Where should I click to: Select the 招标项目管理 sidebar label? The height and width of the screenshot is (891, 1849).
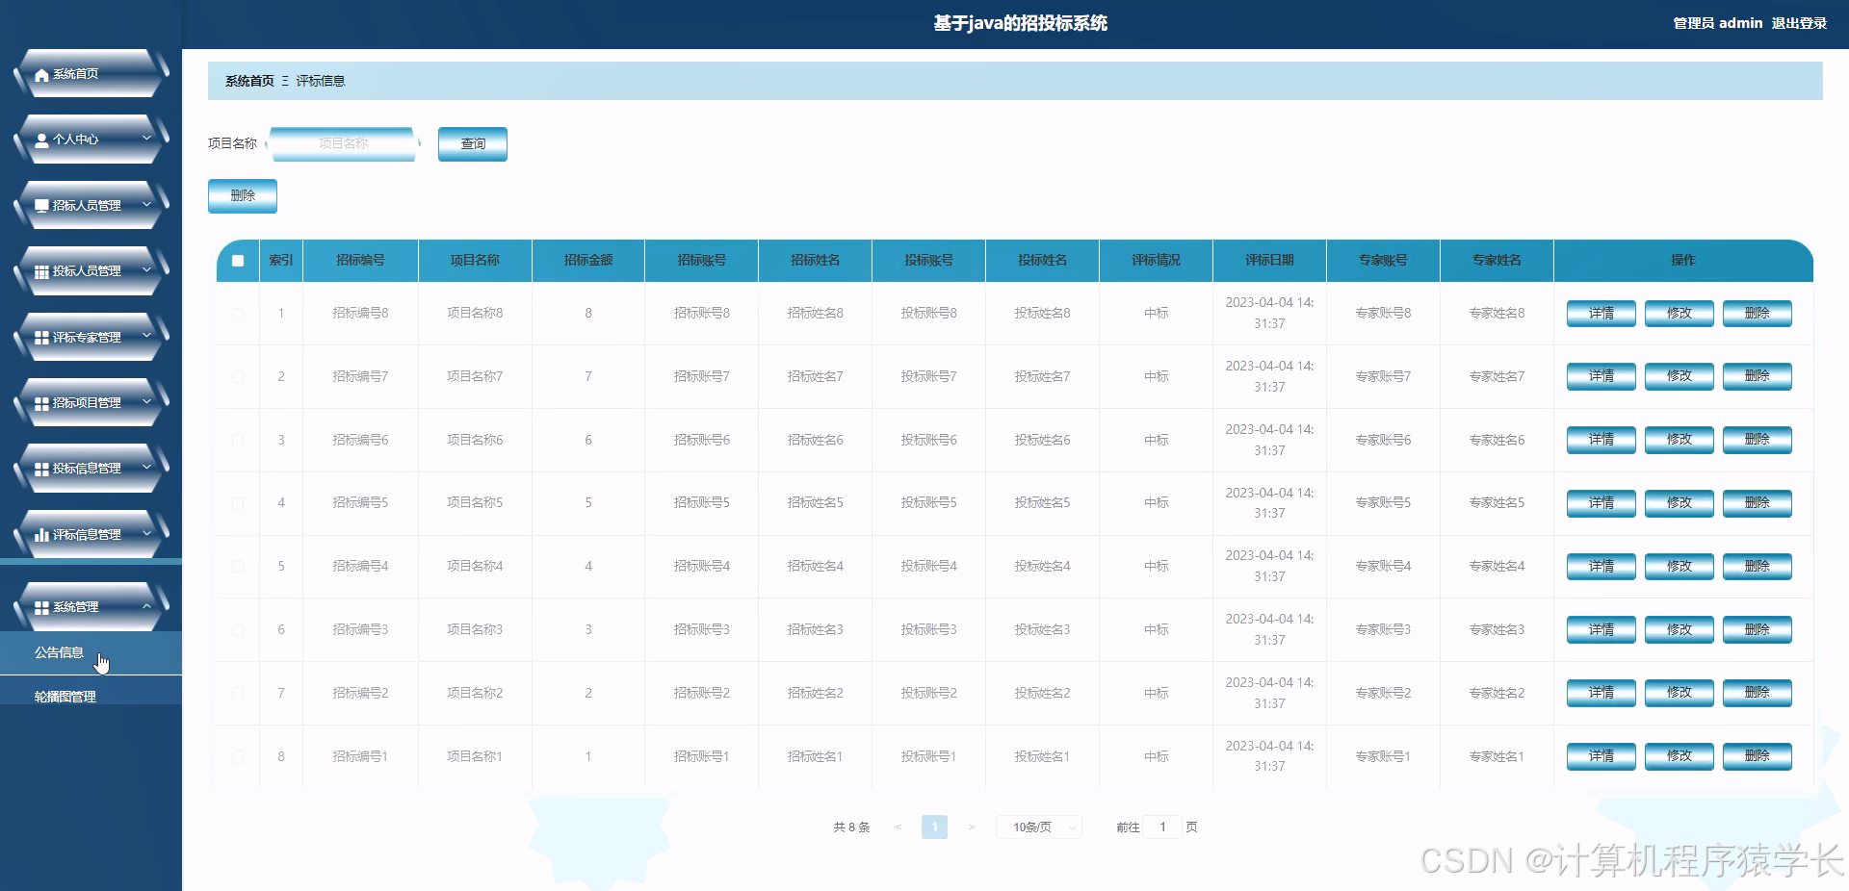[x=87, y=403]
